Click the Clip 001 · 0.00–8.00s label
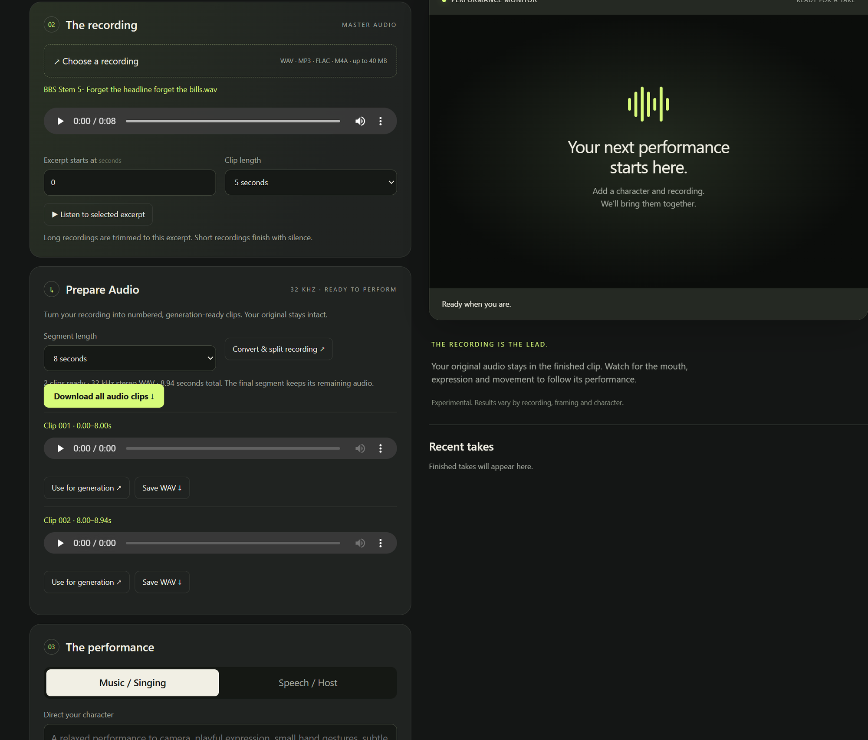Viewport: 868px width, 740px height. [78, 426]
